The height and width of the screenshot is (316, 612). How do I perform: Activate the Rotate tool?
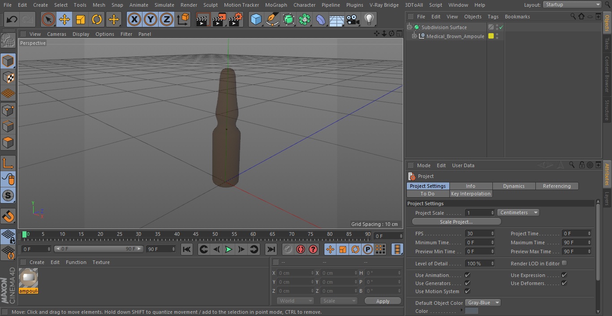[97, 19]
